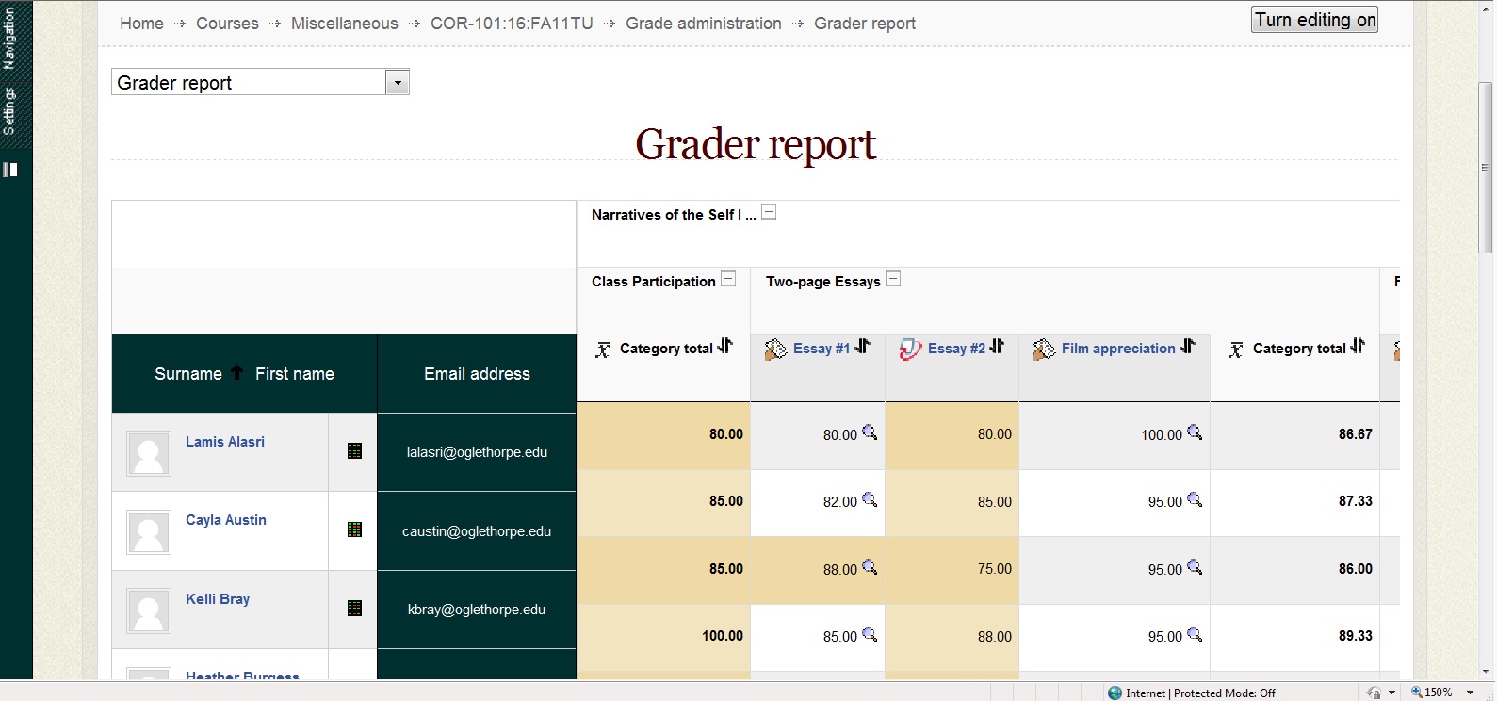Click the Essay #1 assignment icon

775,349
